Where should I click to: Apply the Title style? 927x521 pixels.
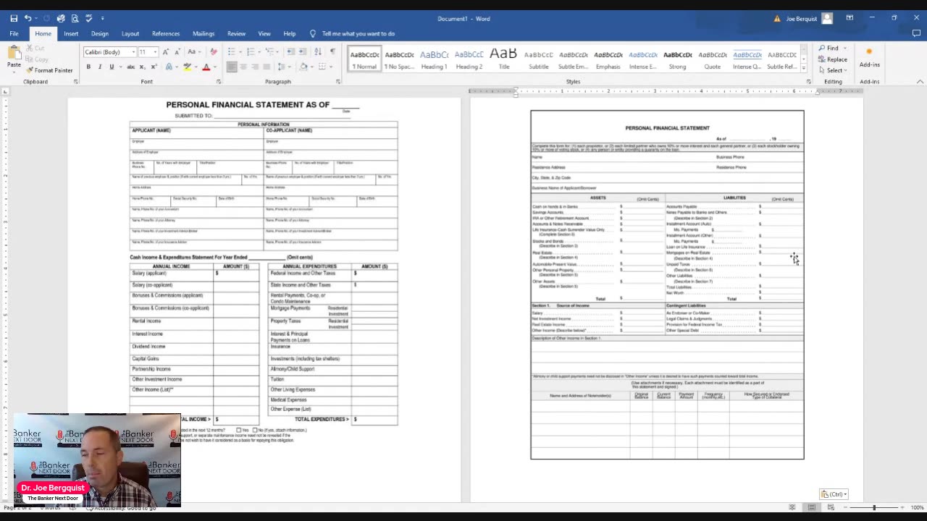[503, 59]
